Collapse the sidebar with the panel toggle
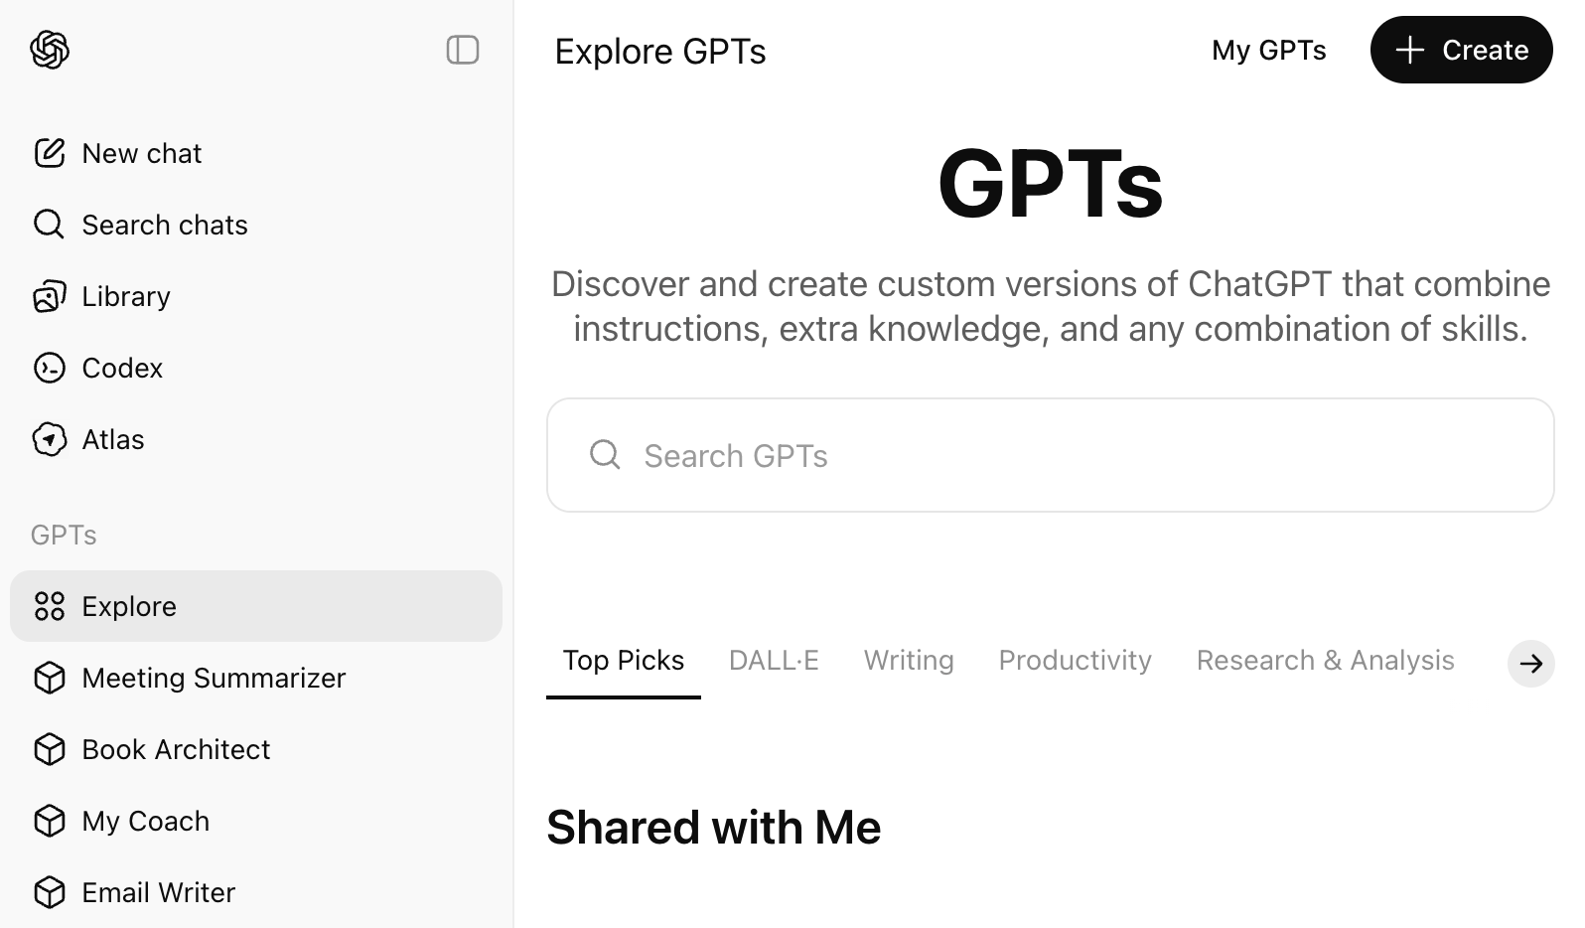This screenshot has width=1585, height=928. [463, 50]
